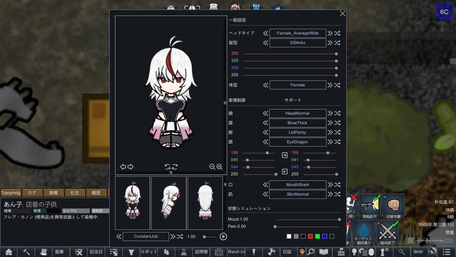
Task: Open the main menu list icon
Action: 447,252
